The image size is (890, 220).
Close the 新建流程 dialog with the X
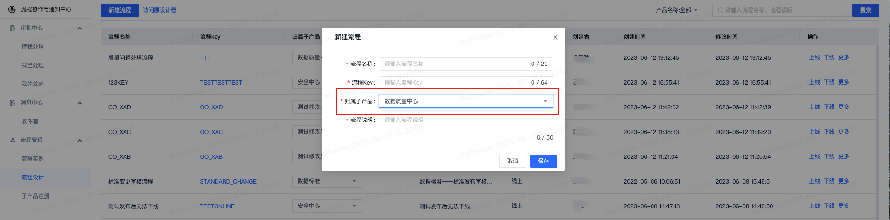pyautogui.click(x=555, y=37)
